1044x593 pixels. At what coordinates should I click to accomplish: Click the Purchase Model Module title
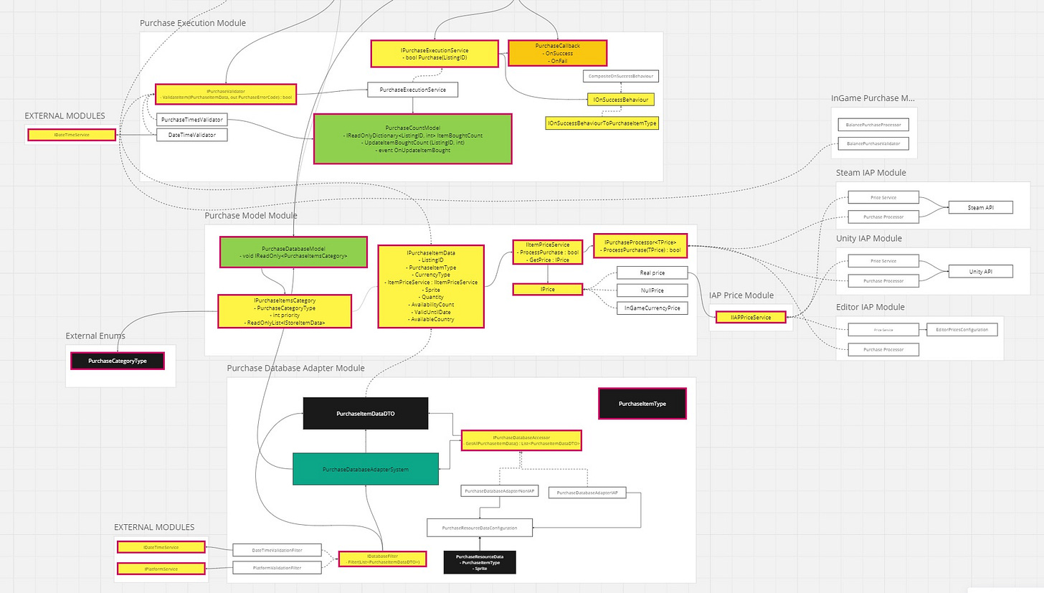coord(251,215)
